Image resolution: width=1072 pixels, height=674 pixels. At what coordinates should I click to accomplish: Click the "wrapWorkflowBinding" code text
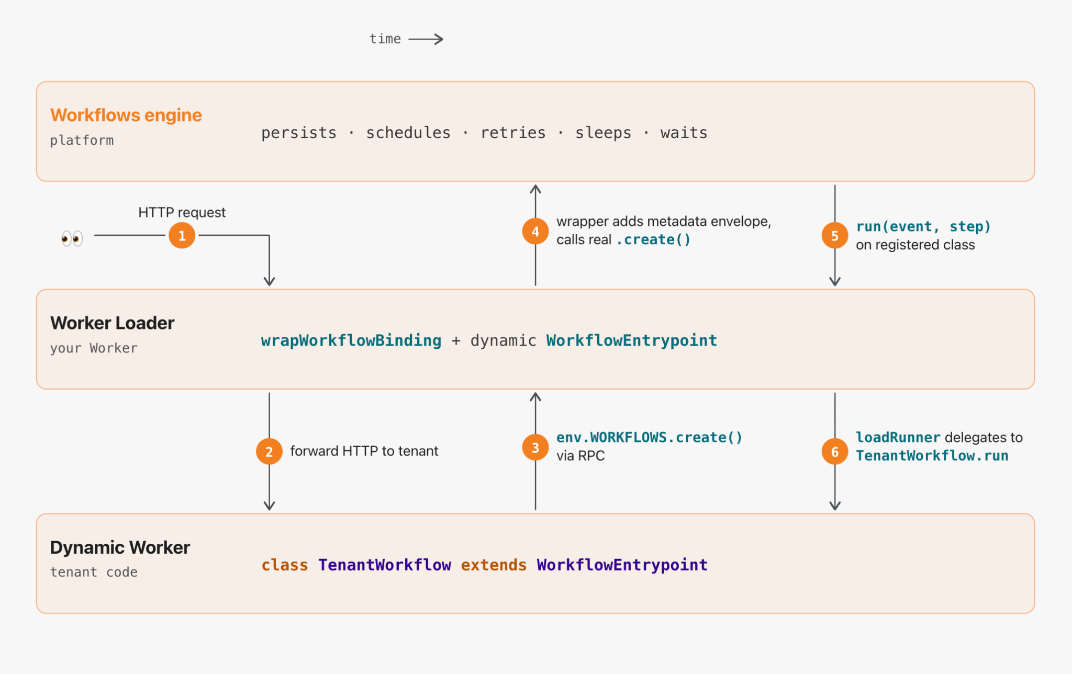coord(351,340)
